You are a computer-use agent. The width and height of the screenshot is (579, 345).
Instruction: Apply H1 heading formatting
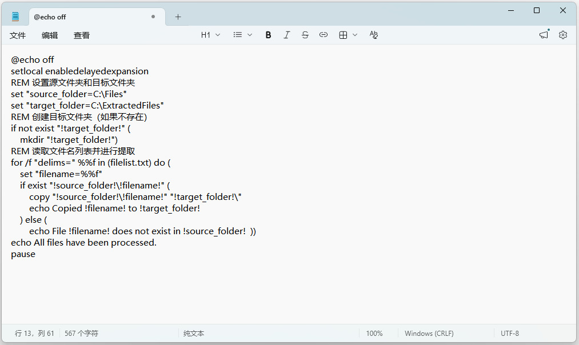click(x=206, y=35)
